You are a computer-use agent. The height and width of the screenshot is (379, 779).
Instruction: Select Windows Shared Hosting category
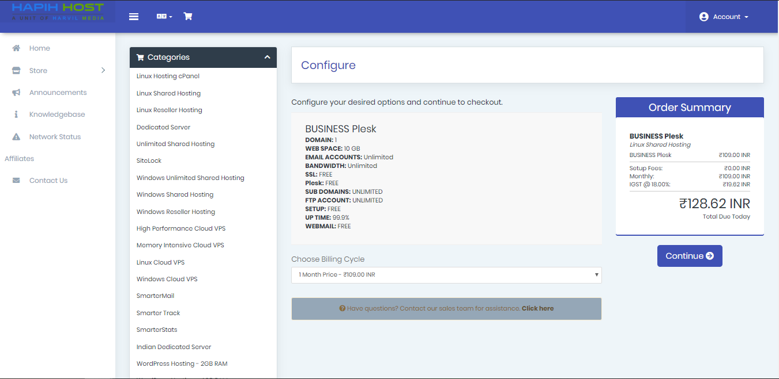[175, 194]
